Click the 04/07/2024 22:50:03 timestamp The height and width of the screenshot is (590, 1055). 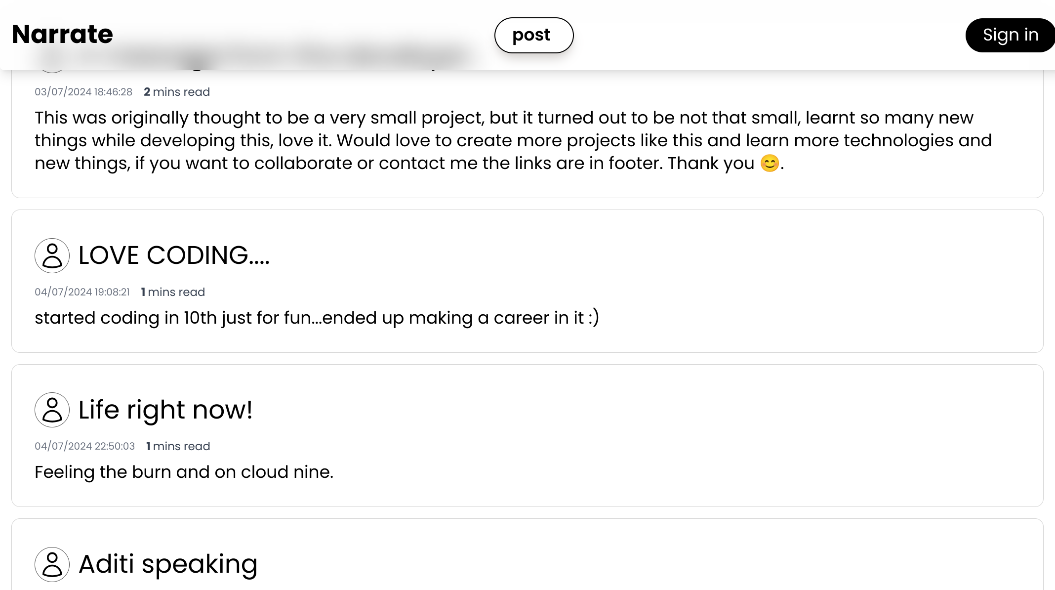pyautogui.click(x=84, y=446)
